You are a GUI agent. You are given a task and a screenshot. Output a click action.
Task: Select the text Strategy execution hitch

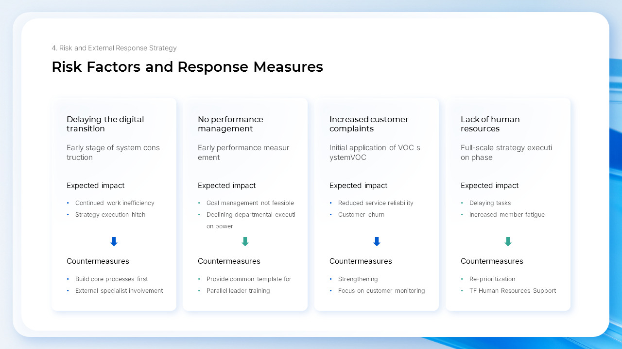pyautogui.click(x=110, y=215)
